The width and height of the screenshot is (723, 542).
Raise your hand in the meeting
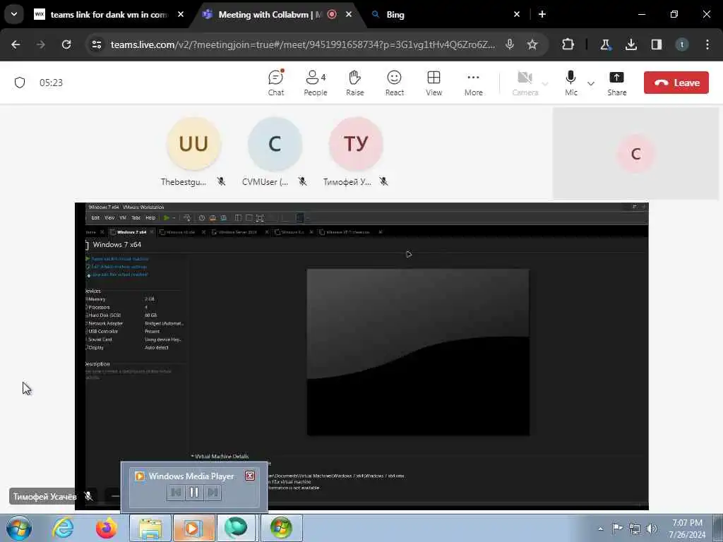click(355, 83)
